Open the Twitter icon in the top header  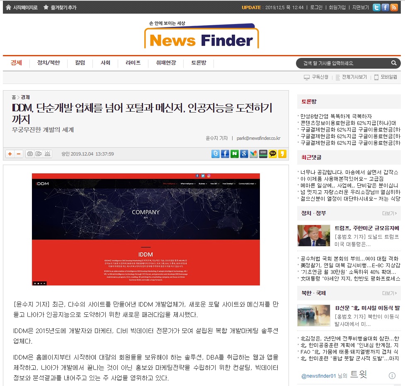coord(376,7)
